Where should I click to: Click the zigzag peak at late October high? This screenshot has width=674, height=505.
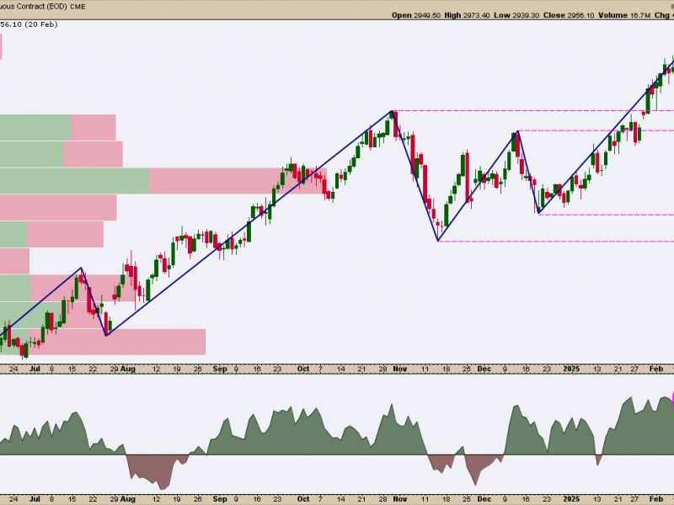[x=392, y=111]
